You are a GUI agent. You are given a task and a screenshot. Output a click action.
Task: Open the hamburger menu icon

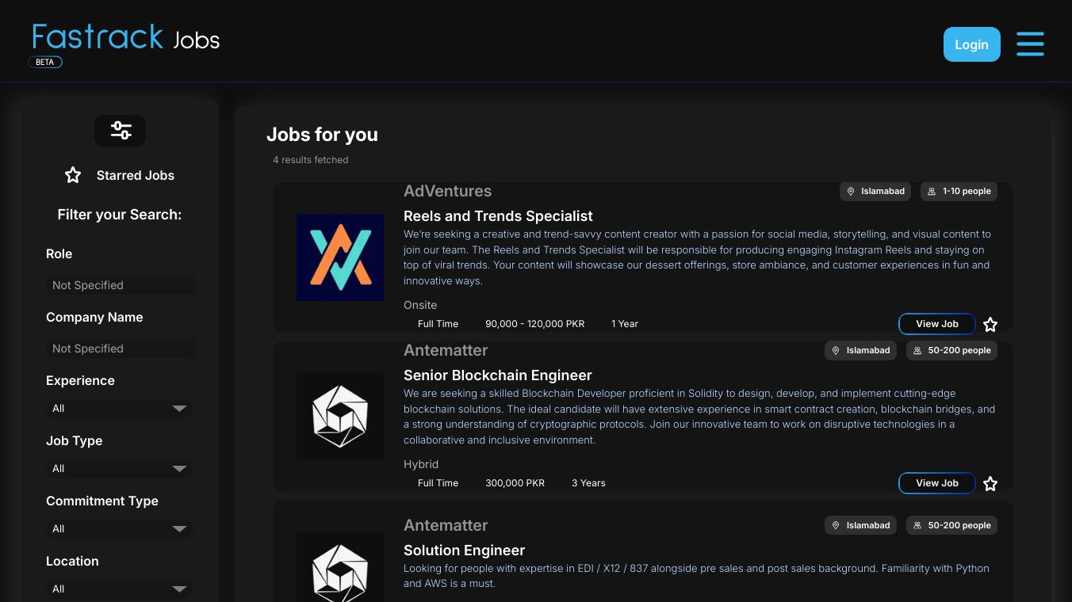point(1030,44)
